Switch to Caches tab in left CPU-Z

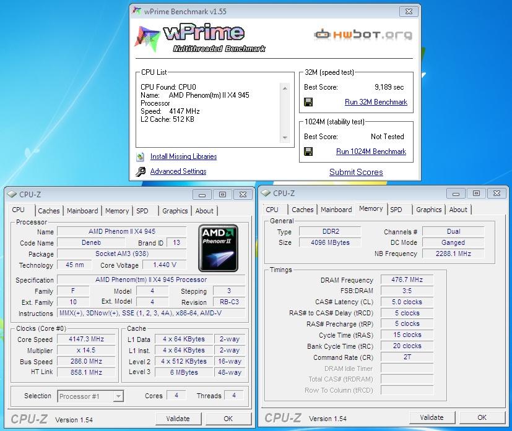click(x=49, y=211)
